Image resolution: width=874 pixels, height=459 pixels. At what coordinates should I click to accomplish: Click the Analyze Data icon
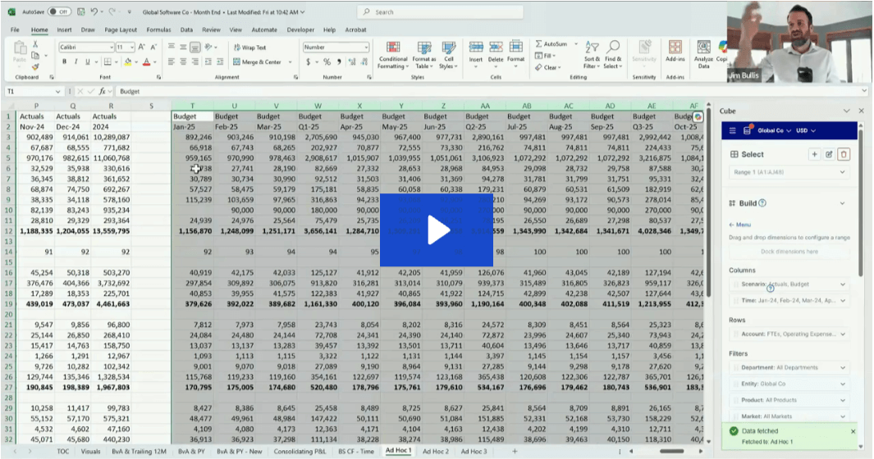703,54
